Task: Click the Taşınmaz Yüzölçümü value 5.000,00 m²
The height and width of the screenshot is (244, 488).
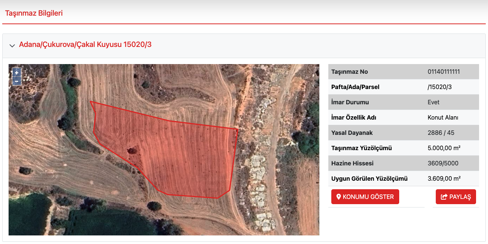Action: point(444,148)
